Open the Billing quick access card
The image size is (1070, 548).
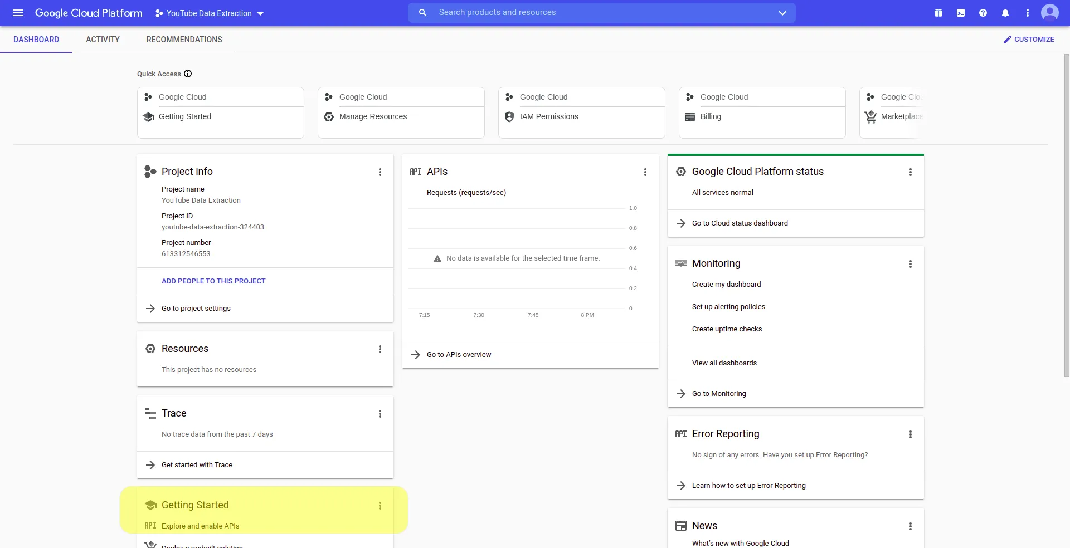(x=762, y=112)
